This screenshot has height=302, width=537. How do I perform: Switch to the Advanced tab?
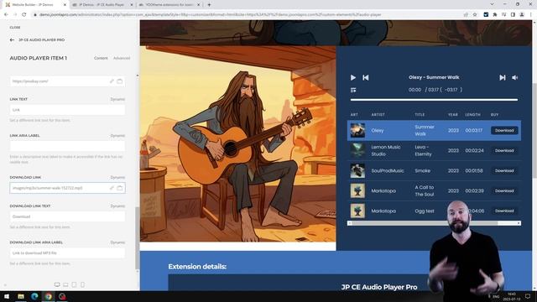[122, 58]
